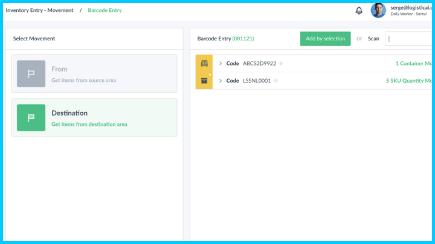Choose the From movement card
435x244 pixels.
click(94, 74)
